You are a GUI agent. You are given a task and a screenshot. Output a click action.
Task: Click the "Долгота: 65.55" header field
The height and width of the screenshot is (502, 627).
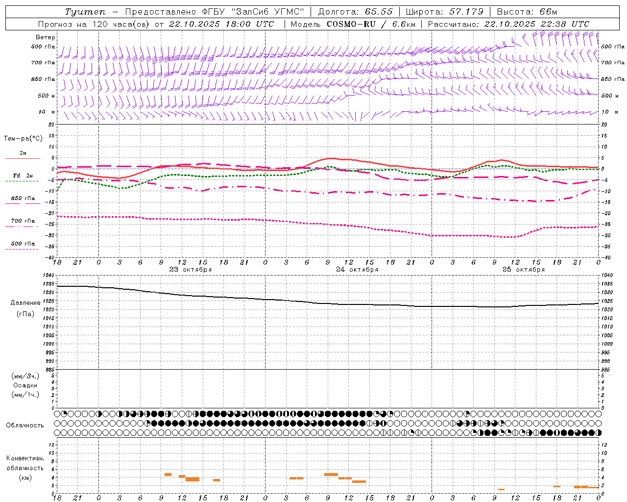click(x=355, y=12)
